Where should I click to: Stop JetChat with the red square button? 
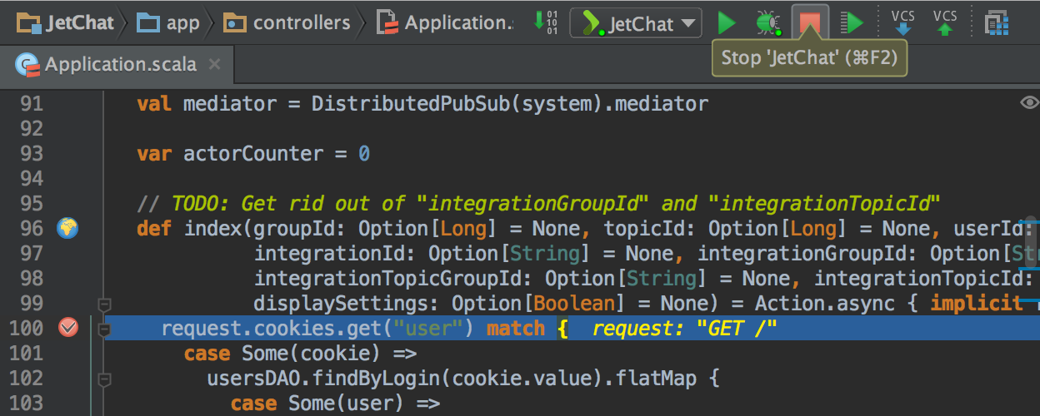coord(810,22)
